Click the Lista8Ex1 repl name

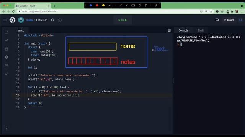tap(42, 20)
